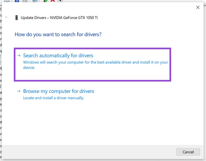Click the black circled down-arrow toolbar icon
206x161 pixels.
(60, 1)
